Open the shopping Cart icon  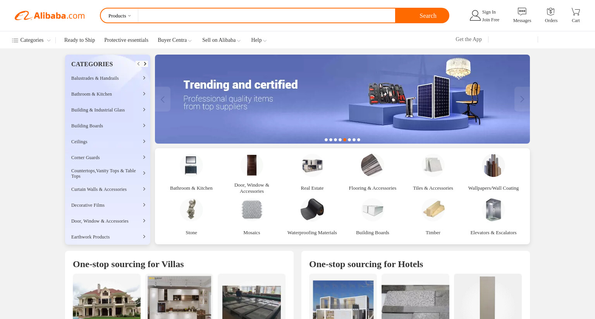(576, 12)
